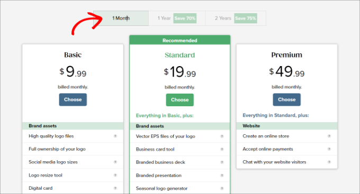Image resolution: width=360 pixels, height=194 pixels.
Task: Click 'Everything in Basic, plus:' heading
Action: point(165,115)
